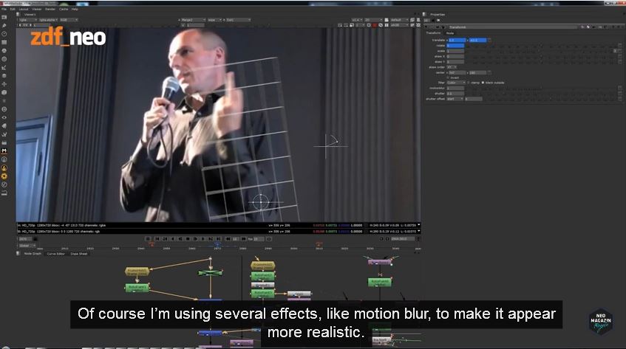Click the Draw tool icon in left toolbar
Screen dimensions: 626x349
tap(4, 26)
